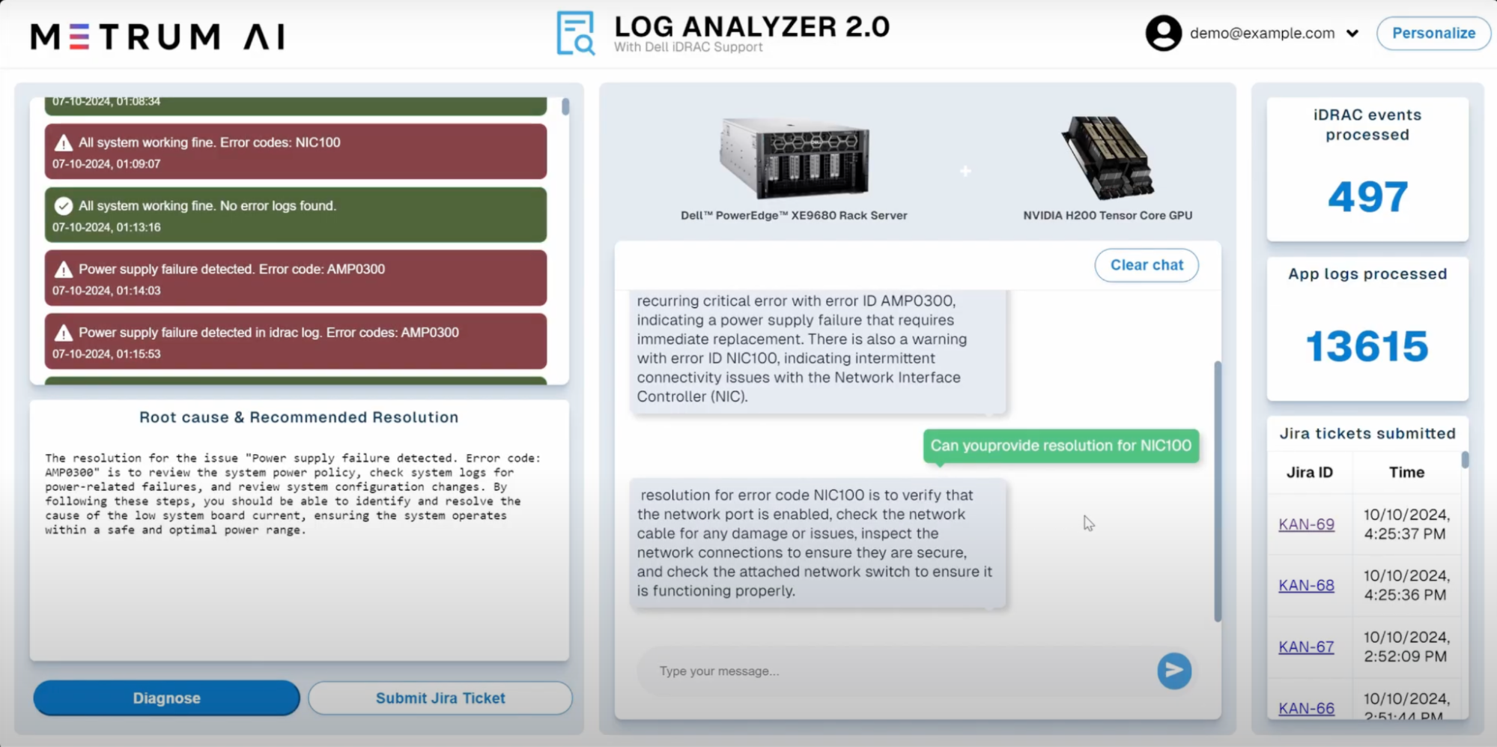The height and width of the screenshot is (747, 1497).
Task: Click the Log Analyzer document search icon
Action: point(575,33)
